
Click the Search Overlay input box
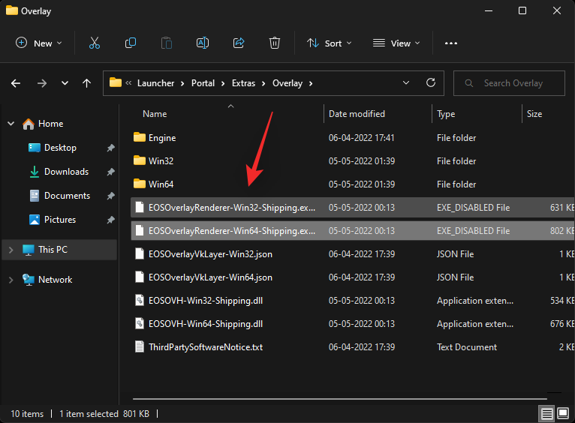pos(513,83)
